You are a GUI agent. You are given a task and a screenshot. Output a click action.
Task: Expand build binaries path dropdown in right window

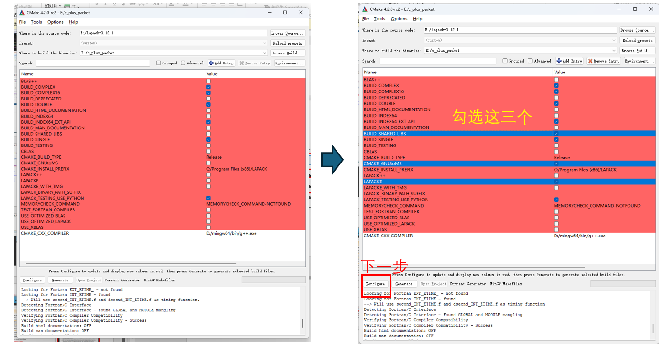point(614,50)
